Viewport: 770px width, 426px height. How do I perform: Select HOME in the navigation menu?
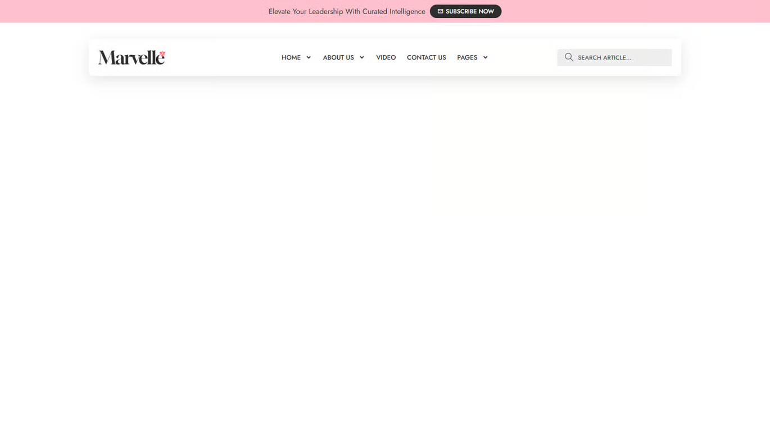point(291,57)
